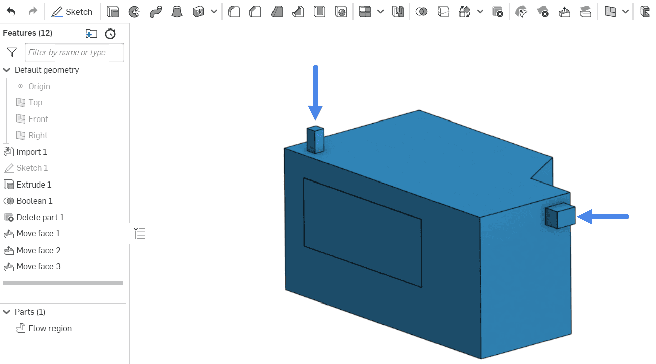The width and height of the screenshot is (656, 364).
Task: Click the Boolean tool in the toolbar
Action: (421, 11)
